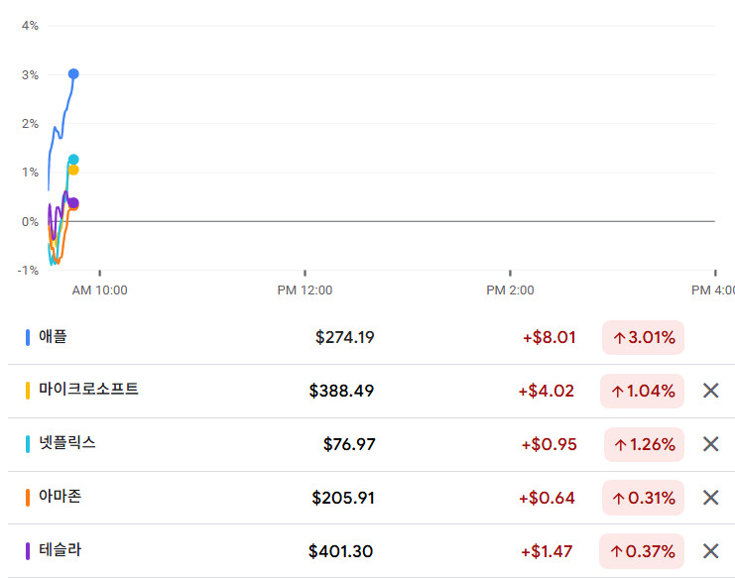Viewport: 735px width, 578px height.
Task: Click Apple's 3.01% change badge
Action: pos(643,338)
